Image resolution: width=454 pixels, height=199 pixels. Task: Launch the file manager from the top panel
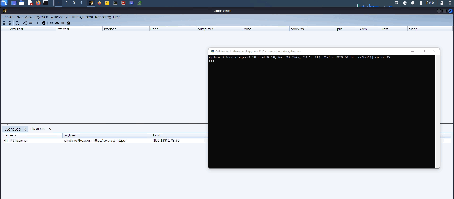[x=22, y=3]
